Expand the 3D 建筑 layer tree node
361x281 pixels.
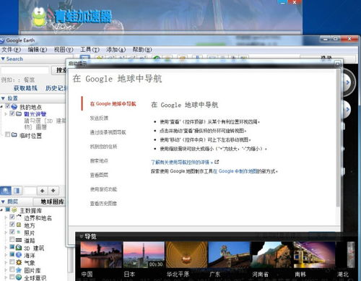point(6,247)
